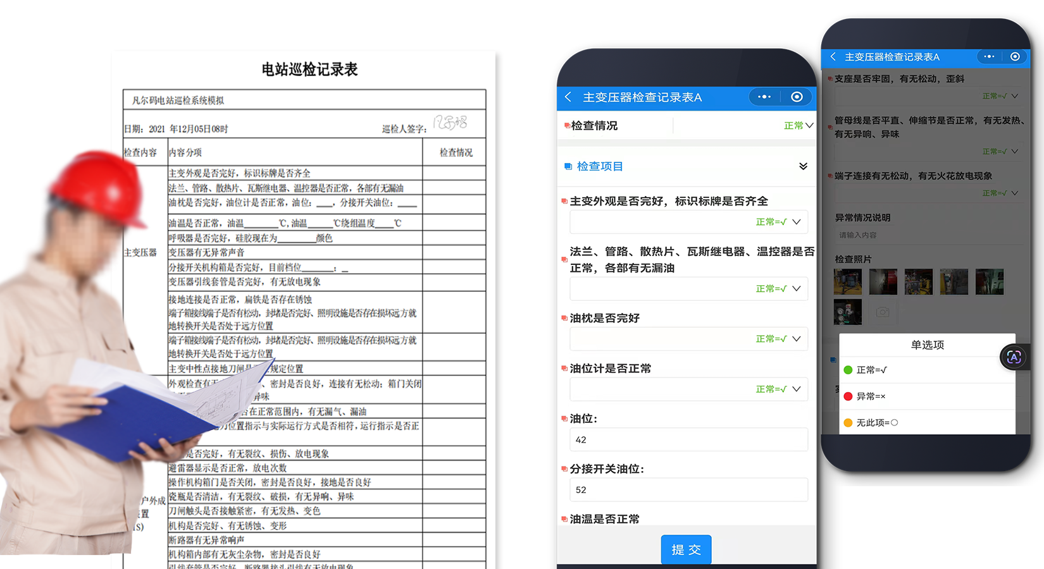
Task: Tap the purple A floating assistant button
Action: (1014, 357)
